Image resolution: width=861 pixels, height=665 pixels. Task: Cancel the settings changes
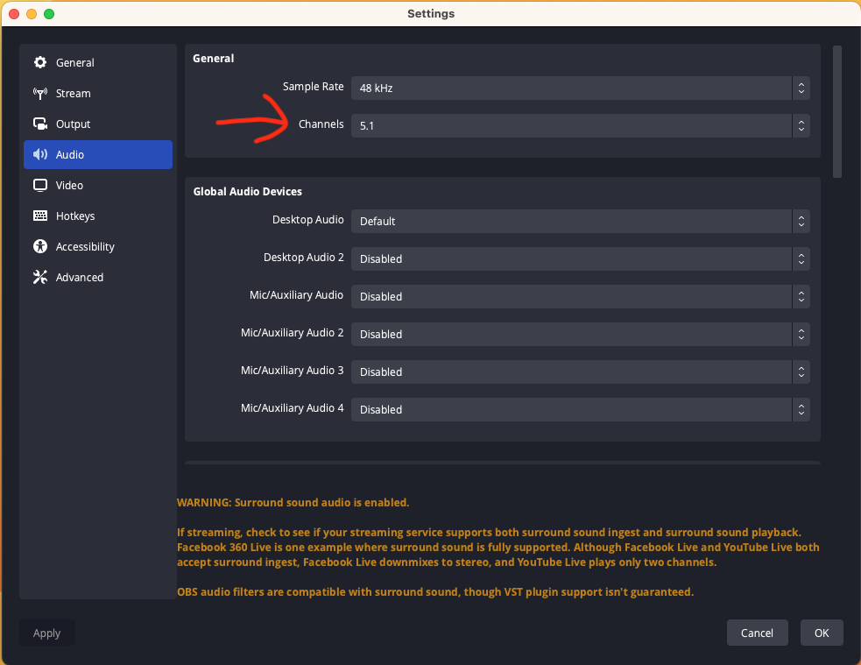(757, 633)
